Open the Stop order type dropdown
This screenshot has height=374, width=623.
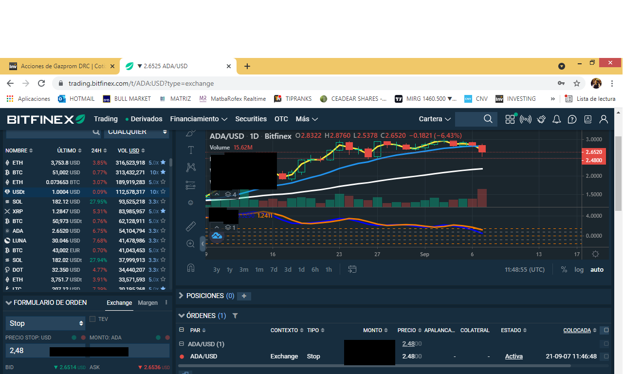(x=46, y=323)
